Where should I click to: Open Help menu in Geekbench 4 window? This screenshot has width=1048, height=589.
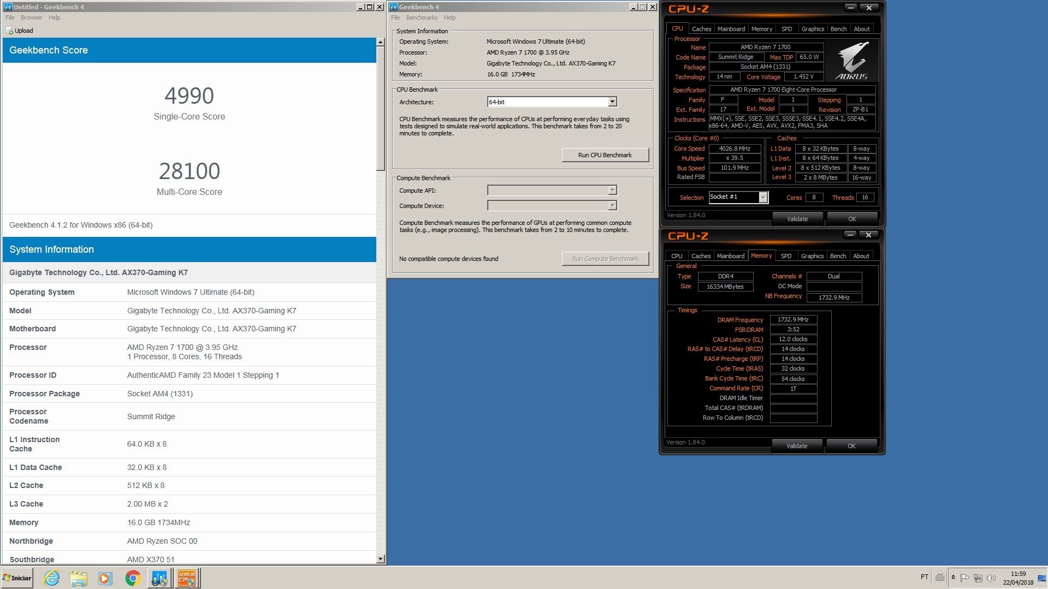pos(449,17)
